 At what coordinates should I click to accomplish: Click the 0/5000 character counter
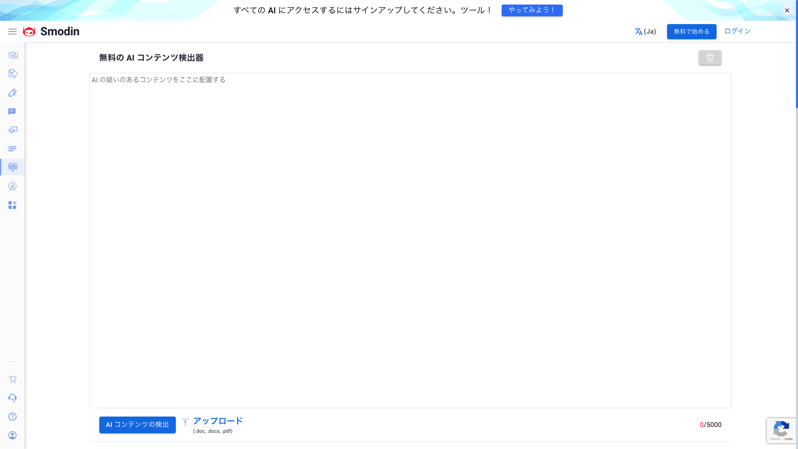pyautogui.click(x=711, y=425)
